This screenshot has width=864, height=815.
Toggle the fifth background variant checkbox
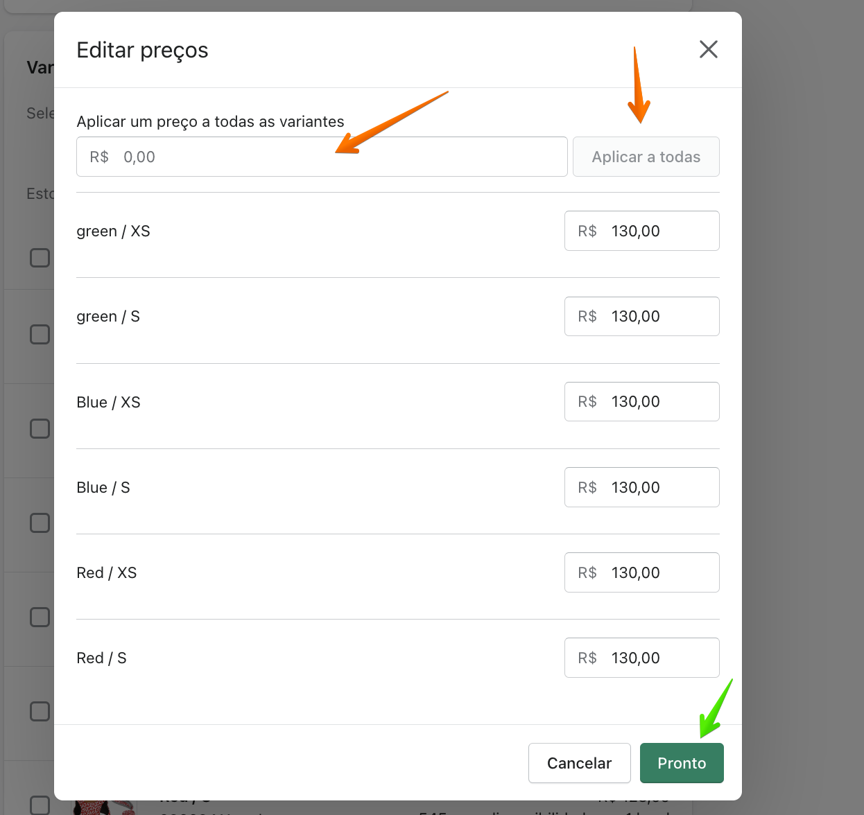(x=40, y=617)
